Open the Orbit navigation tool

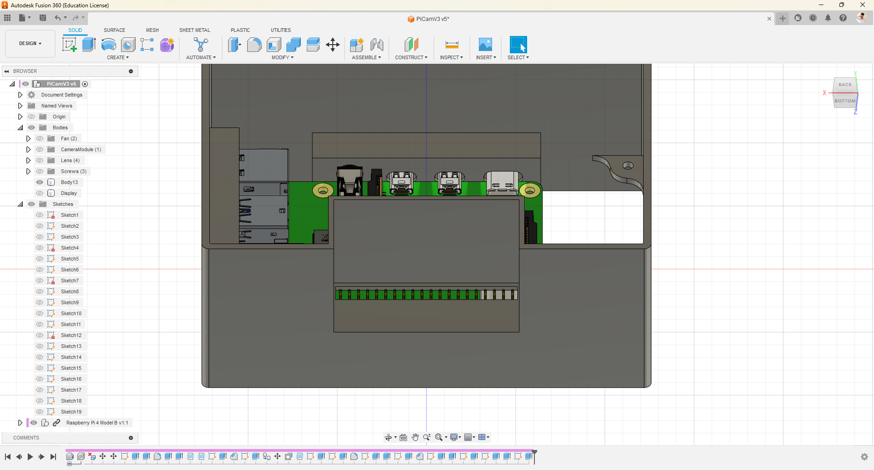click(x=388, y=437)
